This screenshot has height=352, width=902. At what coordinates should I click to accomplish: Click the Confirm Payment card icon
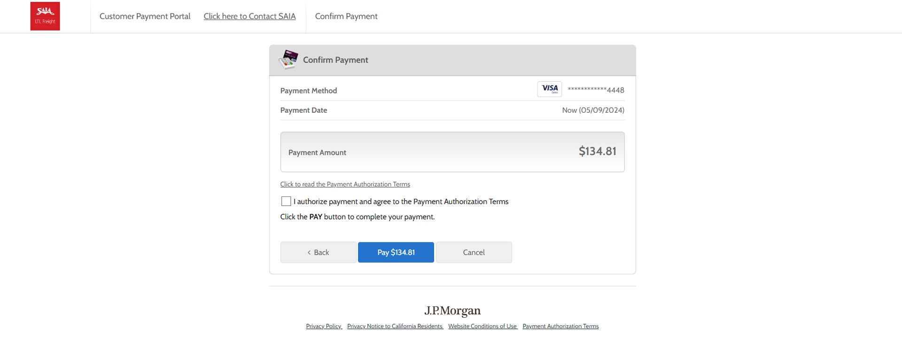coord(288,60)
